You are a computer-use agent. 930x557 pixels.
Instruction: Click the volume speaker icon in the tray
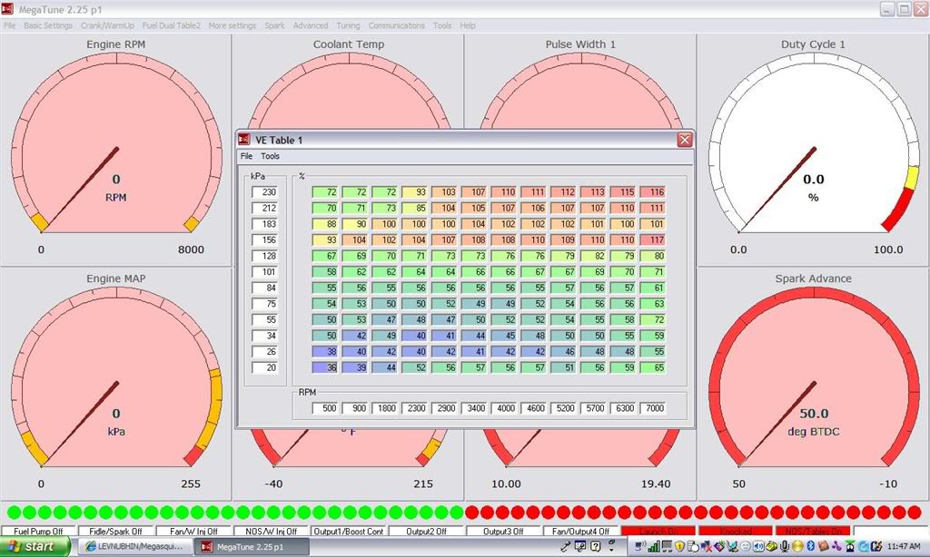click(x=757, y=546)
